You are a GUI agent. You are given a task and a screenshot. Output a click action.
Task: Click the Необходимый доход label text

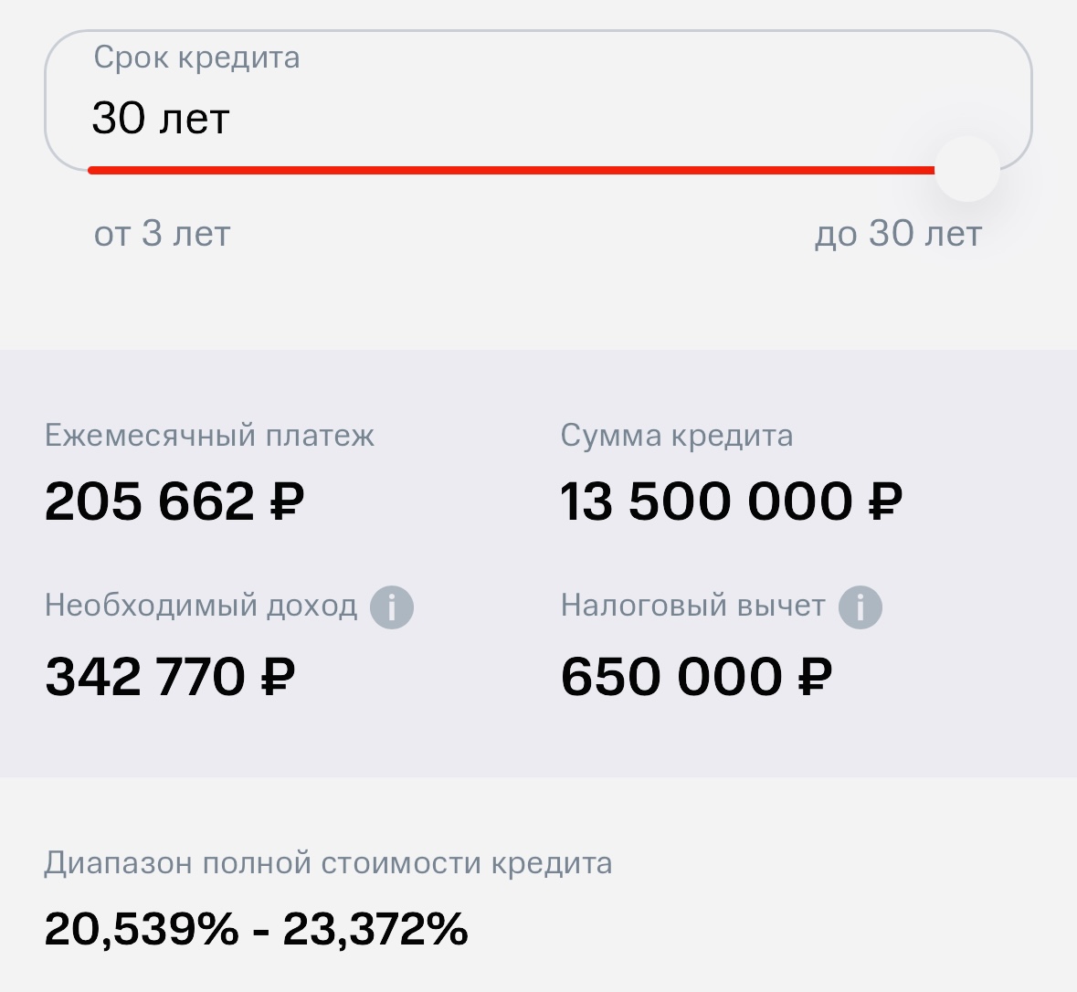201,606
